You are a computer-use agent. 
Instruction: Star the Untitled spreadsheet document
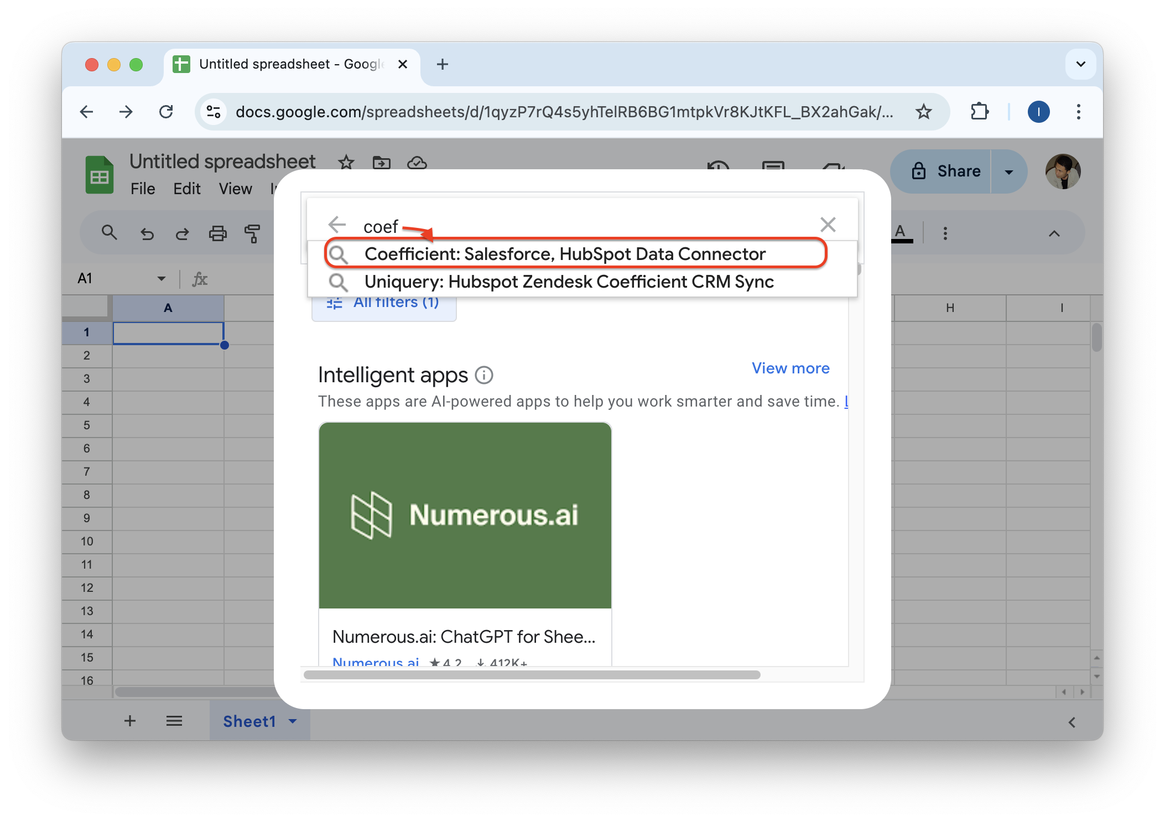[x=346, y=163]
